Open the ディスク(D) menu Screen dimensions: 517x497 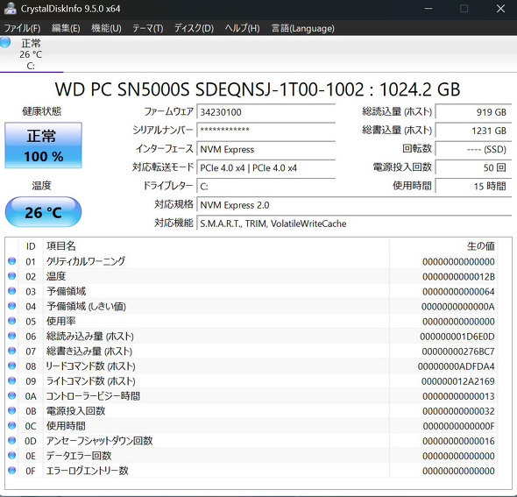point(194,28)
